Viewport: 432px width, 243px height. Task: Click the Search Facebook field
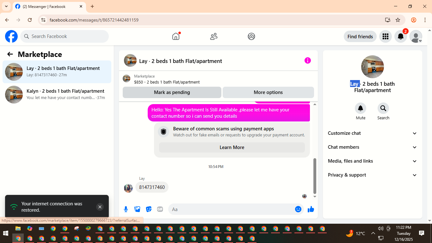tap(65, 36)
